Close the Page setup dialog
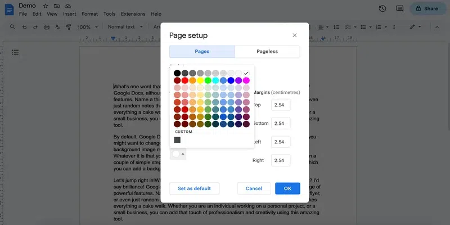Screen dimensions: 450x225 (294, 35)
